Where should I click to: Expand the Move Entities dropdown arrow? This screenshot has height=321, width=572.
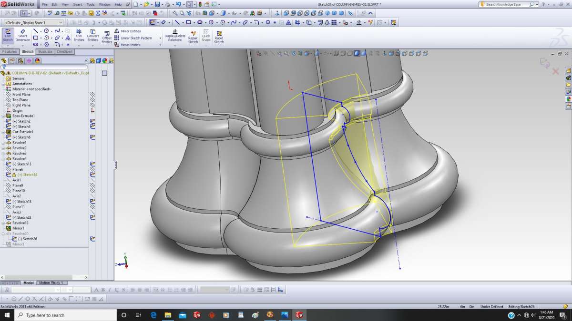tap(160, 45)
